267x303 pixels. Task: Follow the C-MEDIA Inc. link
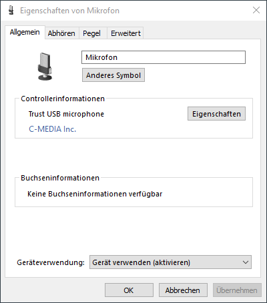pyautogui.click(x=53, y=129)
